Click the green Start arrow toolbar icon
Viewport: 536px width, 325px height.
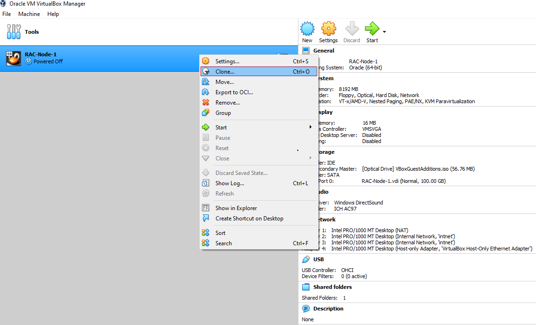372,29
